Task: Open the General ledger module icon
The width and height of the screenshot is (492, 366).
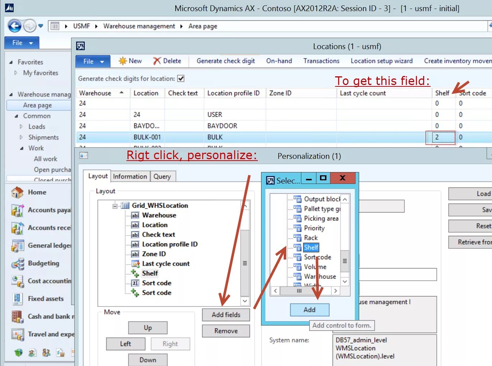Action: (x=17, y=246)
